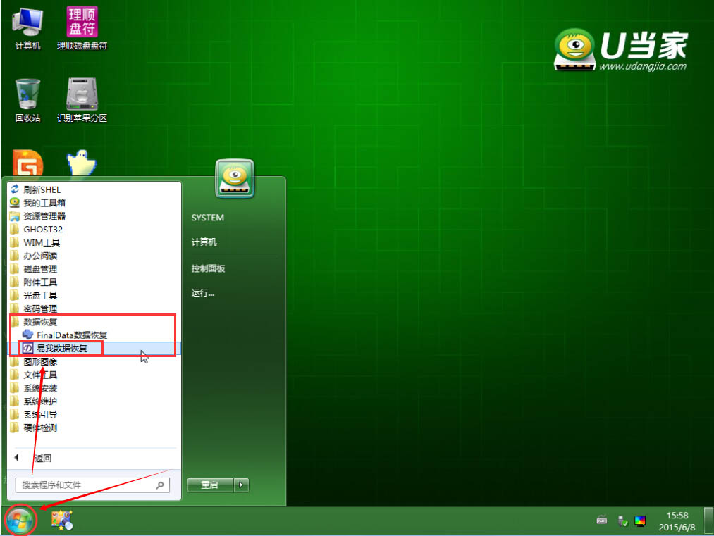Click the display color icon in tray
This screenshot has width=714, height=536.
click(640, 521)
